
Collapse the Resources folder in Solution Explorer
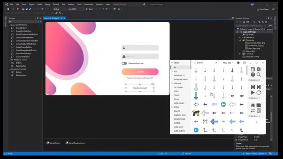[x=240, y=40]
